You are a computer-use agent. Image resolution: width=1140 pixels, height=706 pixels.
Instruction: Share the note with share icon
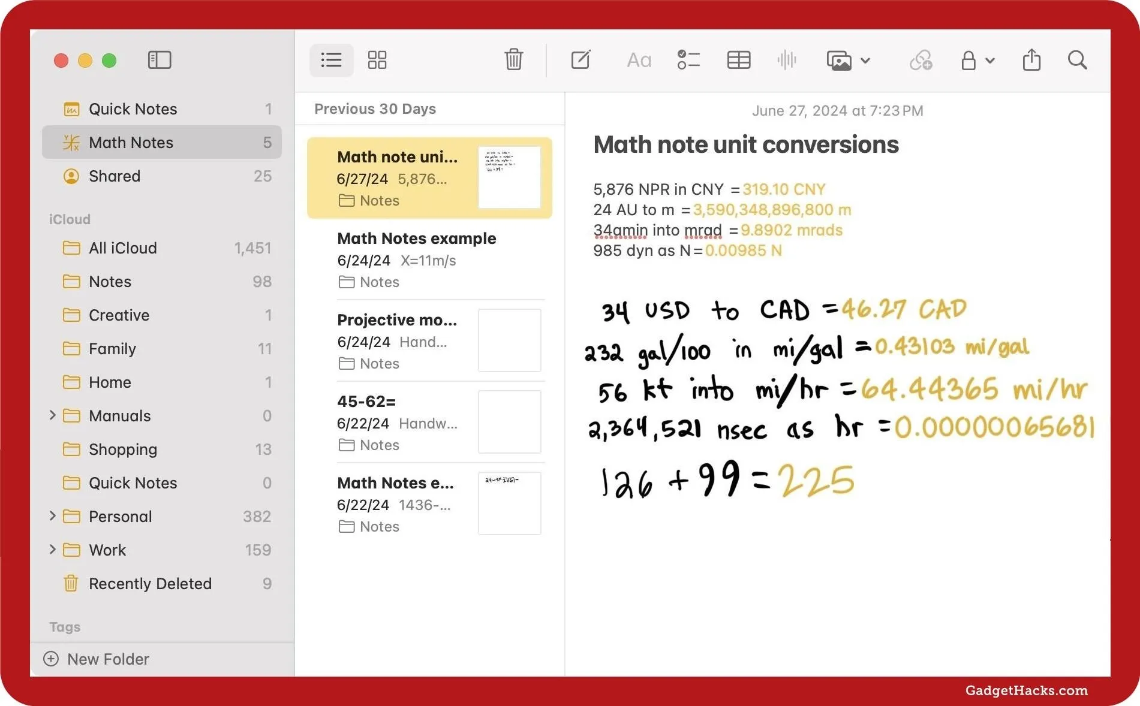[1031, 59]
